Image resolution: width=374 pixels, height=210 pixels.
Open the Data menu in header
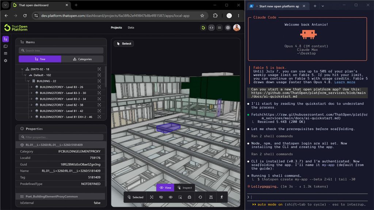coord(131,28)
